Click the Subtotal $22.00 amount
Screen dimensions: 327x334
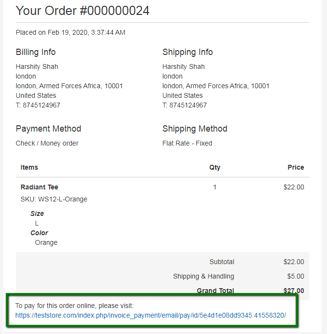(x=294, y=262)
